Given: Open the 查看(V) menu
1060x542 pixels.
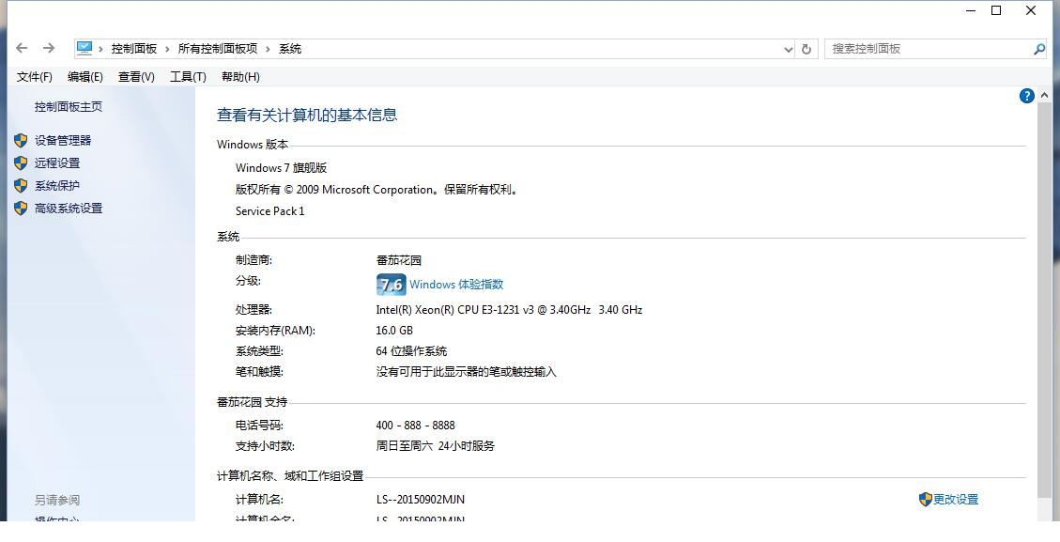Looking at the screenshot, I should (136, 76).
